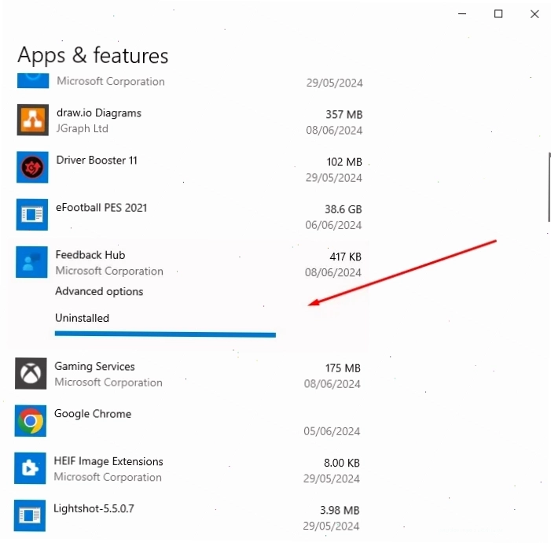Click the draw.io Diagrams app icon

pyautogui.click(x=33, y=120)
